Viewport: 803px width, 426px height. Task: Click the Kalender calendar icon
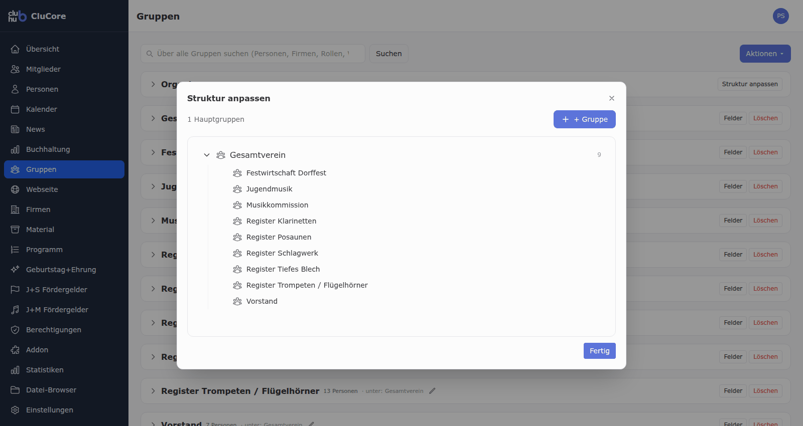pyautogui.click(x=15, y=109)
